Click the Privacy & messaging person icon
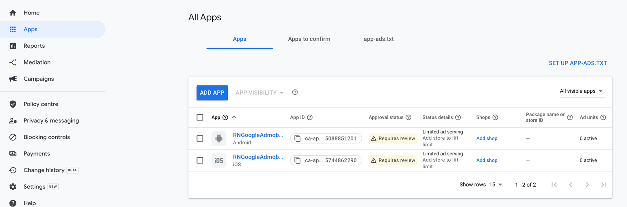627x207 pixels. 13,121
